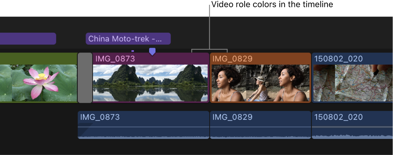This screenshot has width=393, height=155.
Task: Select the IMG_0873 audio clip name
Action: (x=100, y=117)
